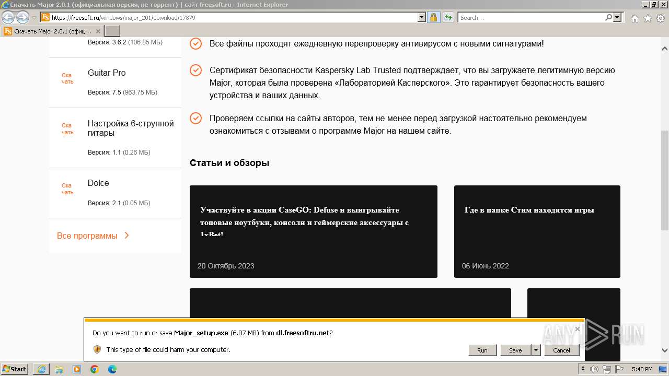Refresh the page with green arrows icon
This screenshot has height=376, width=669.
[x=448, y=17]
